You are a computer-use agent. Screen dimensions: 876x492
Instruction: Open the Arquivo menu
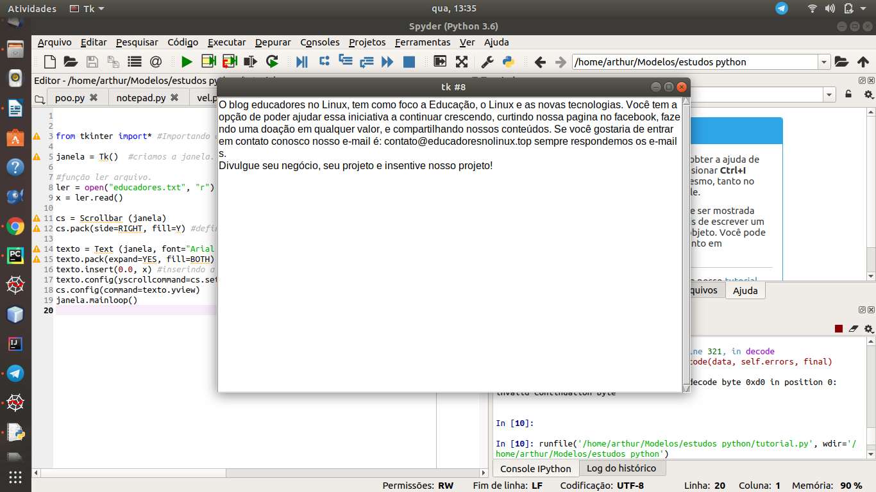click(x=55, y=42)
